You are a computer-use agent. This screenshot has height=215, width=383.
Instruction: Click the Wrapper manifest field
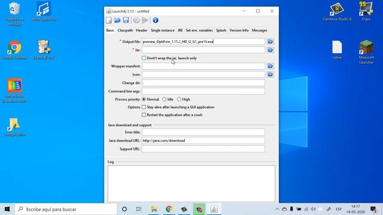pos(203,66)
